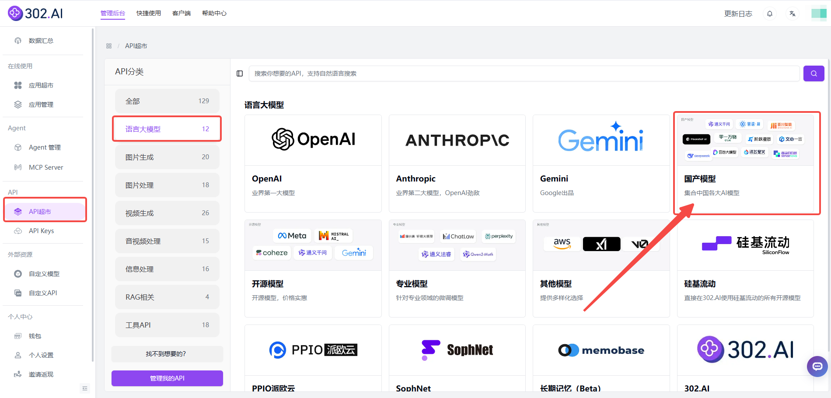Open 更新日志 link

tap(738, 14)
